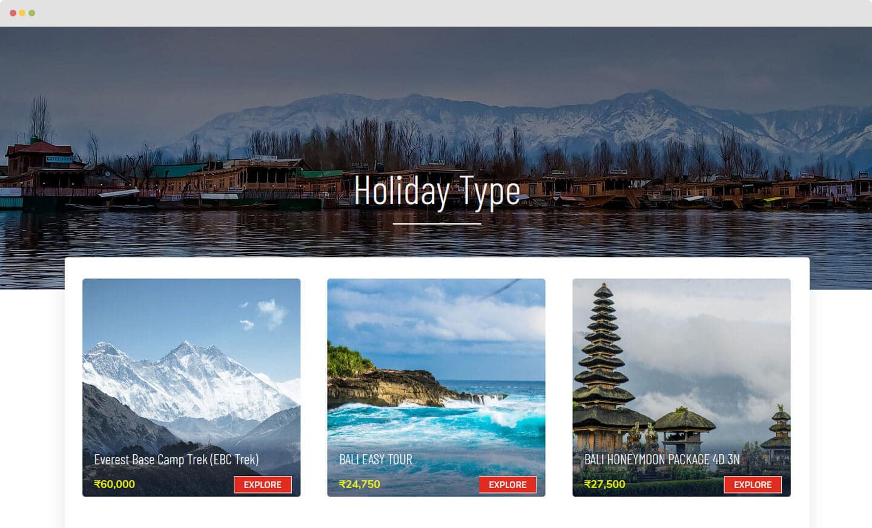Click the gray browser title bar
The image size is (872, 528).
(436, 13)
